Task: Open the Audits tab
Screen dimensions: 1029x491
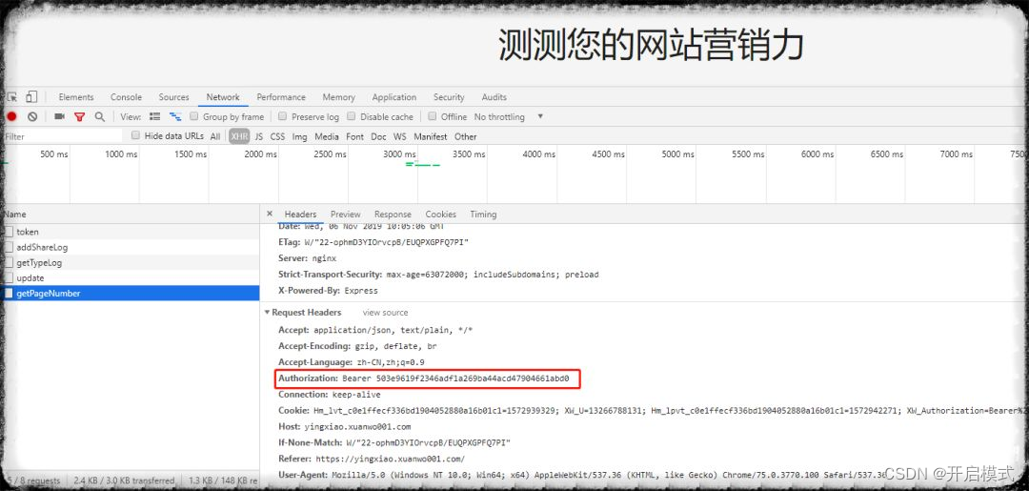Action: click(494, 97)
